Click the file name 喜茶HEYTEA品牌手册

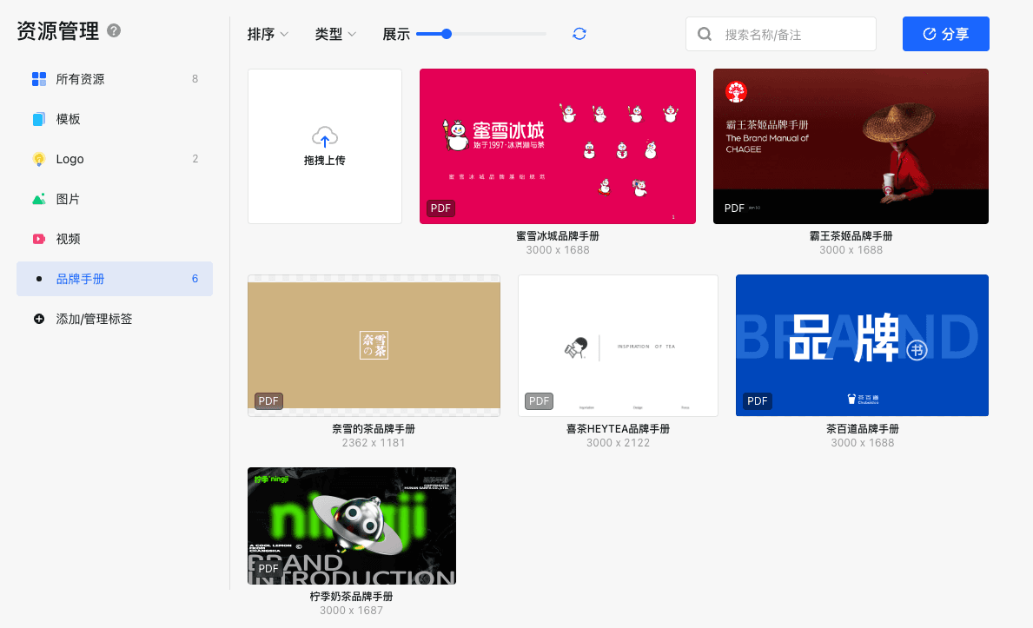618,429
